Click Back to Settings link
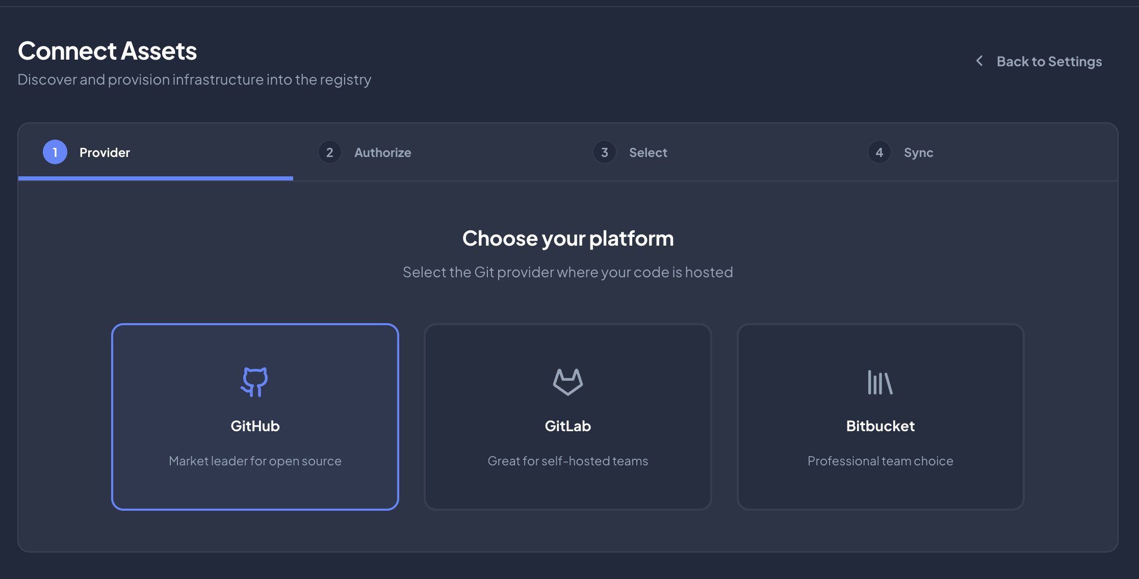 (x=1049, y=62)
